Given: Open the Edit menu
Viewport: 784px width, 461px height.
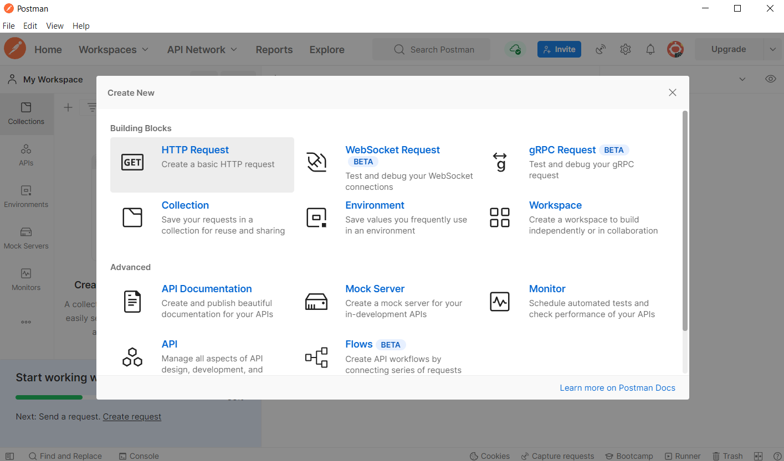Looking at the screenshot, I should click(x=30, y=26).
